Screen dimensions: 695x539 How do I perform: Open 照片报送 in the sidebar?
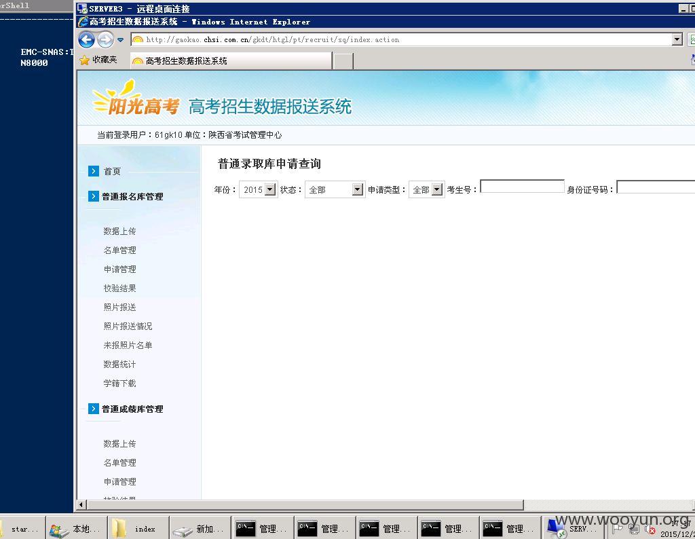[119, 307]
